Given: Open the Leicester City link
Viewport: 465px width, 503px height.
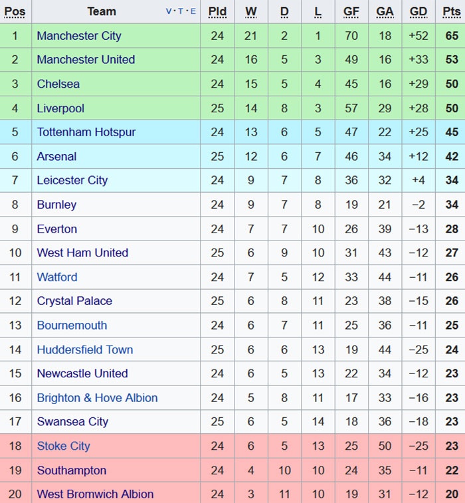Looking at the screenshot, I should pos(72,180).
